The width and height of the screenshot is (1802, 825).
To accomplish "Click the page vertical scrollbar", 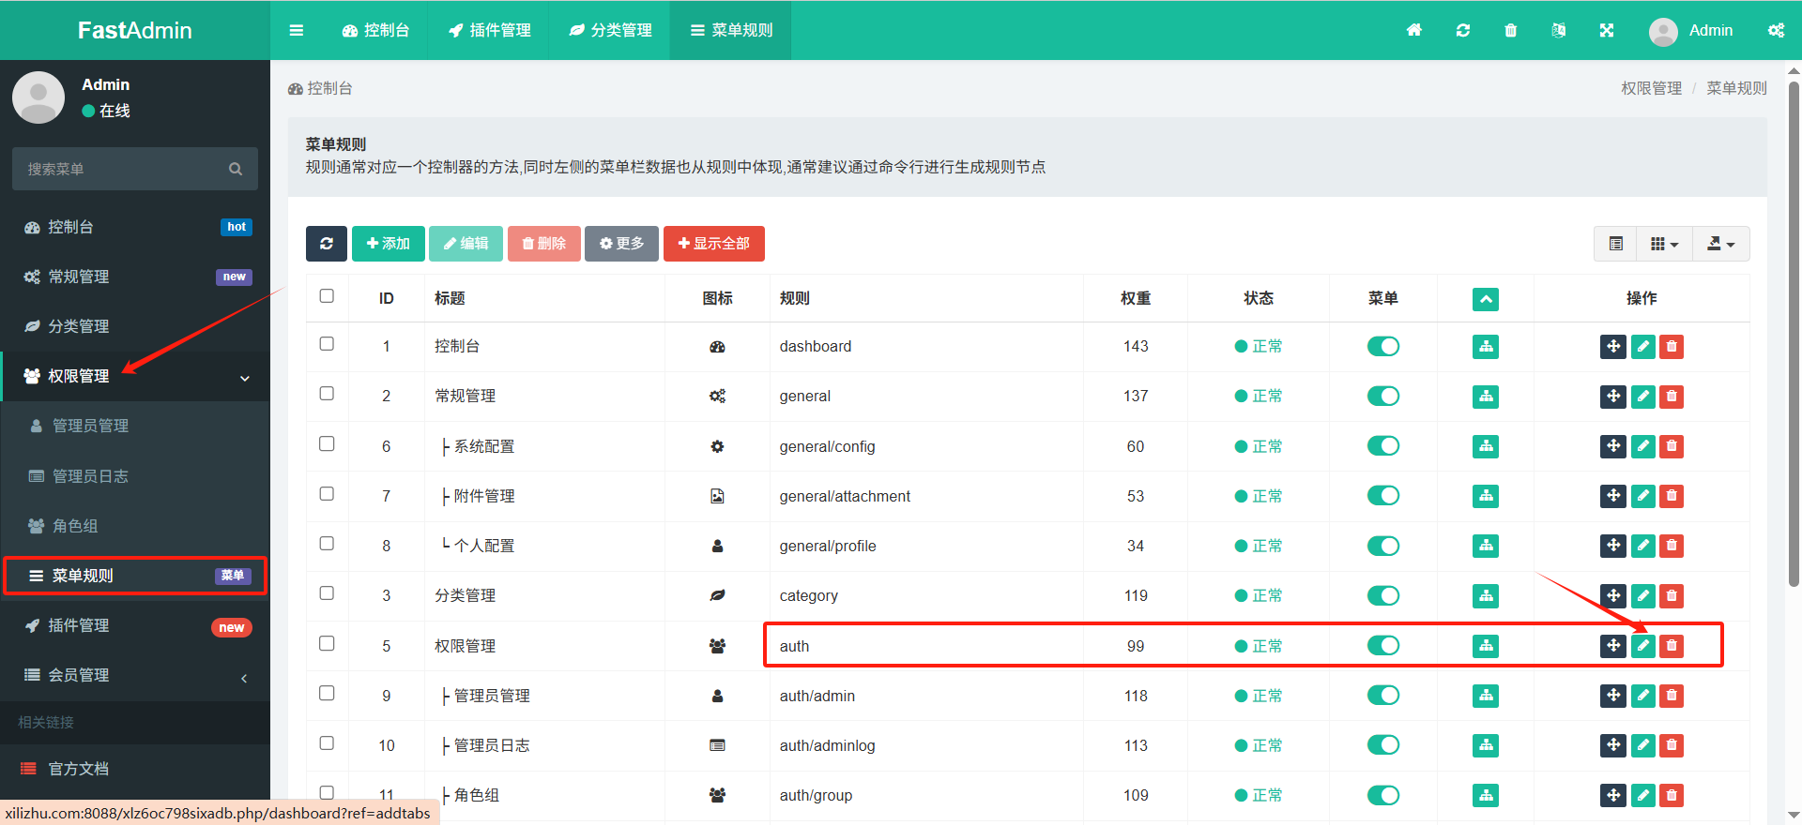I will coord(1794,333).
